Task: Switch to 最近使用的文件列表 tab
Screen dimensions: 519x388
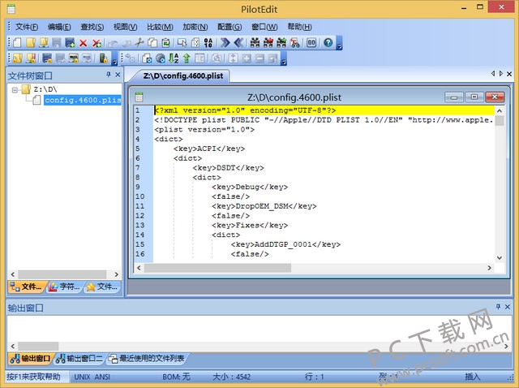Action: (x=147, y=359)
